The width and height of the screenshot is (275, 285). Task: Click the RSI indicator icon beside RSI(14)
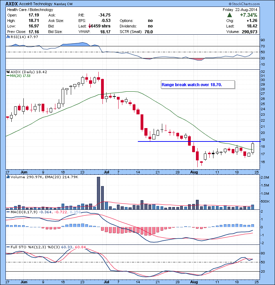pos(8,37)
